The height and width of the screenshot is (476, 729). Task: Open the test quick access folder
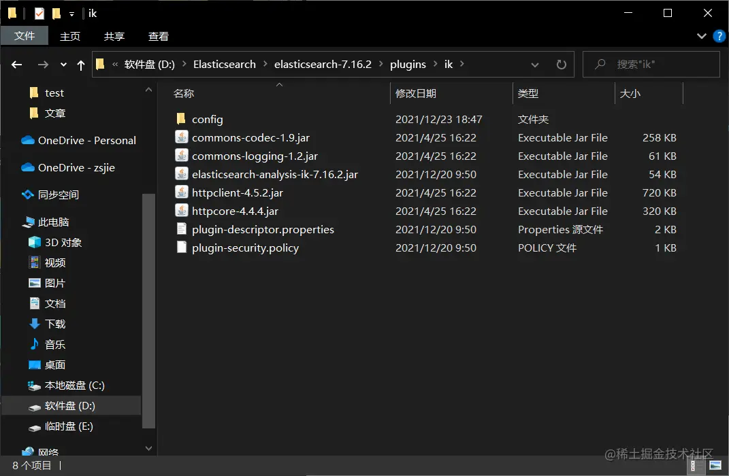[46, 93]
